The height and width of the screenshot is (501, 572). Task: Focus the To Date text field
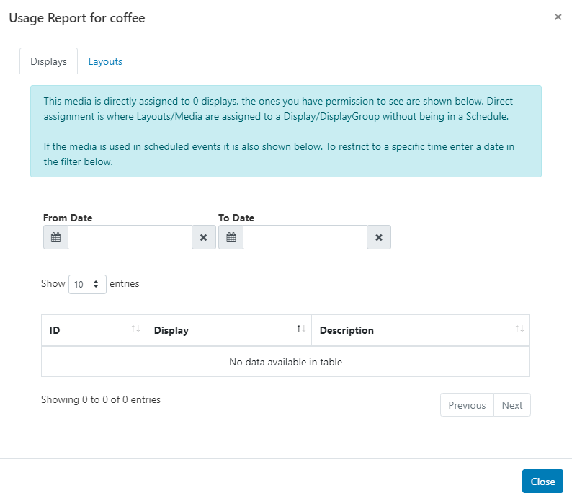[x=305, y=237]
